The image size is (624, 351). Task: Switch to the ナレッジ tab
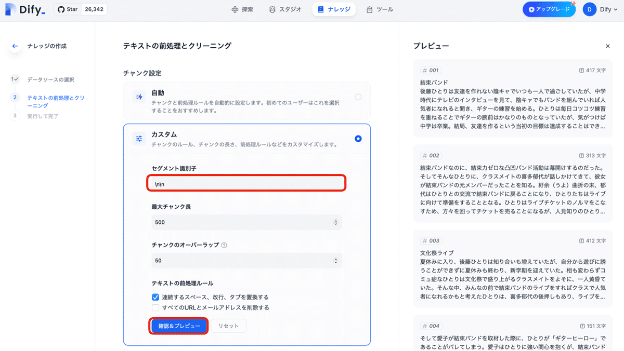click(334, 9)
